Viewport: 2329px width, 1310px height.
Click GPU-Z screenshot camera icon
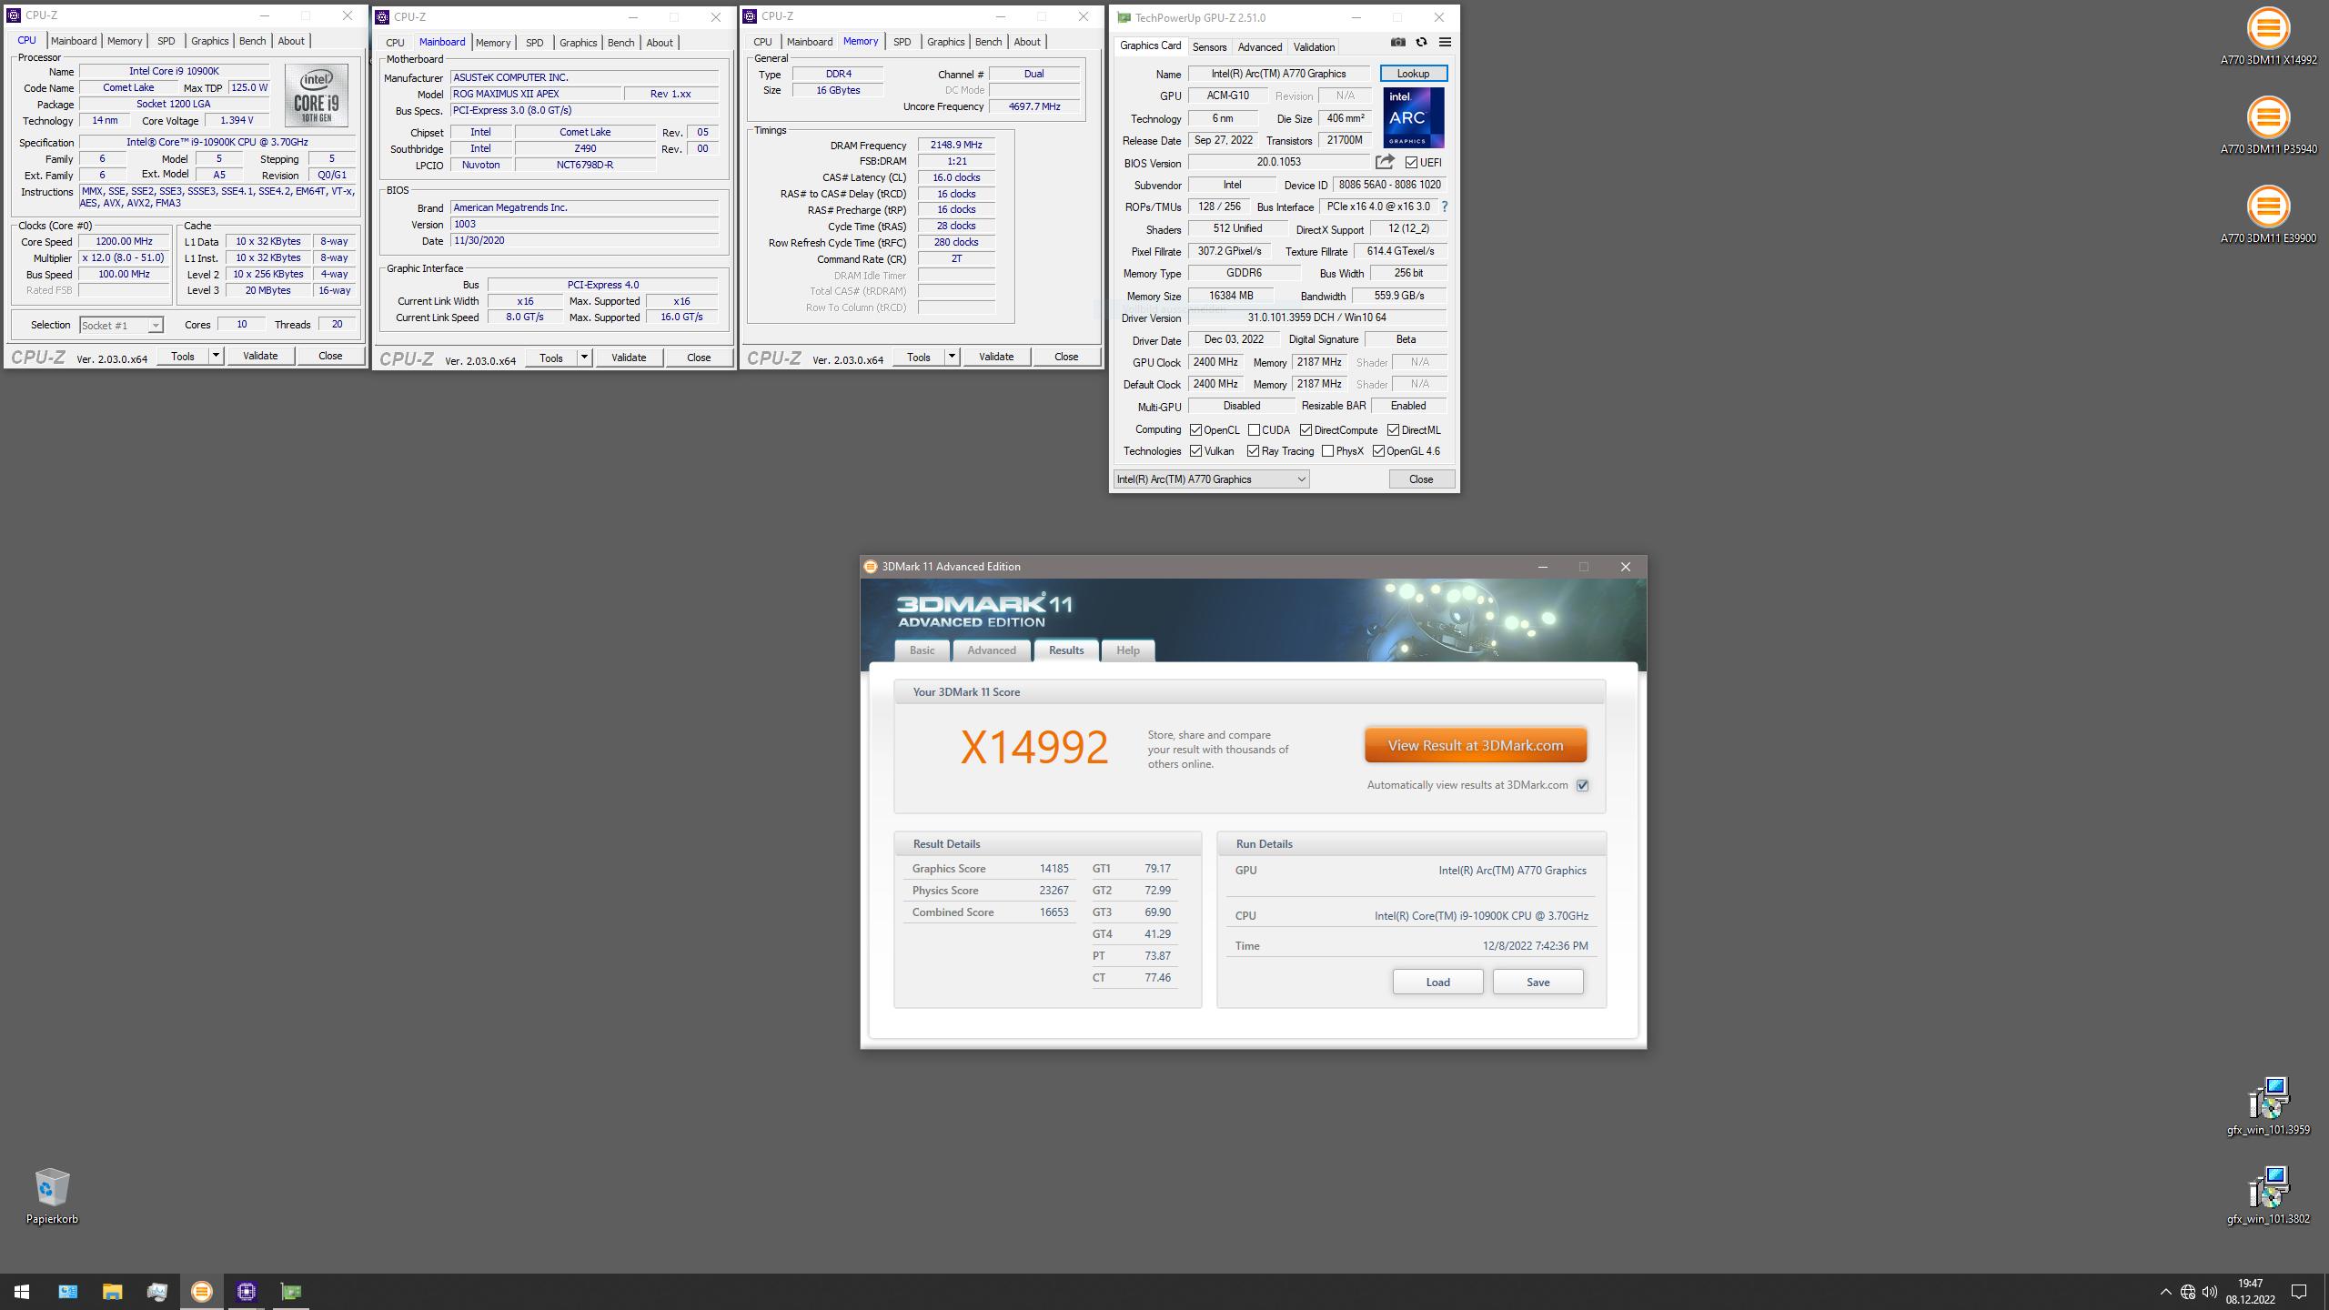tap(1398, 42)
